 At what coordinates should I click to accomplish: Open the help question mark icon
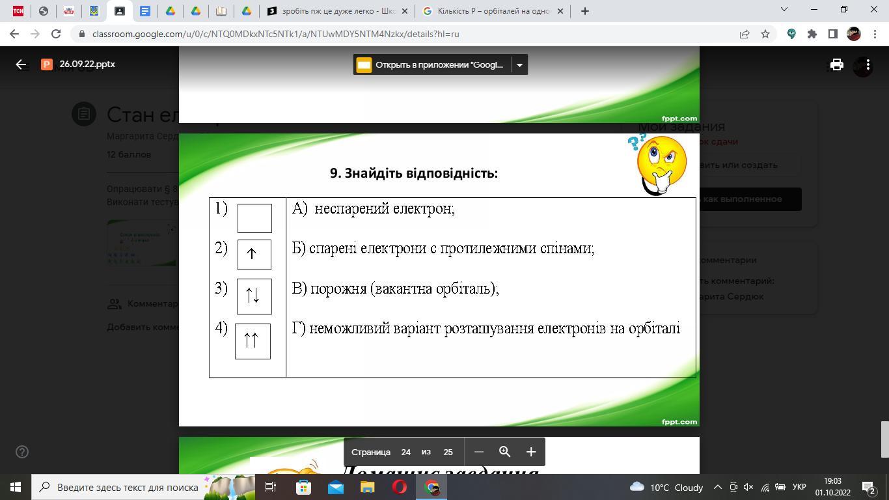click(x=21, y=452)
